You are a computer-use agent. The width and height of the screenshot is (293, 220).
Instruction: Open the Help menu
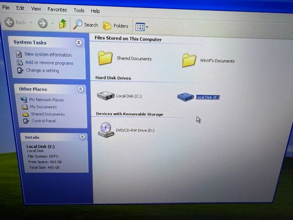tap(95, 11)
